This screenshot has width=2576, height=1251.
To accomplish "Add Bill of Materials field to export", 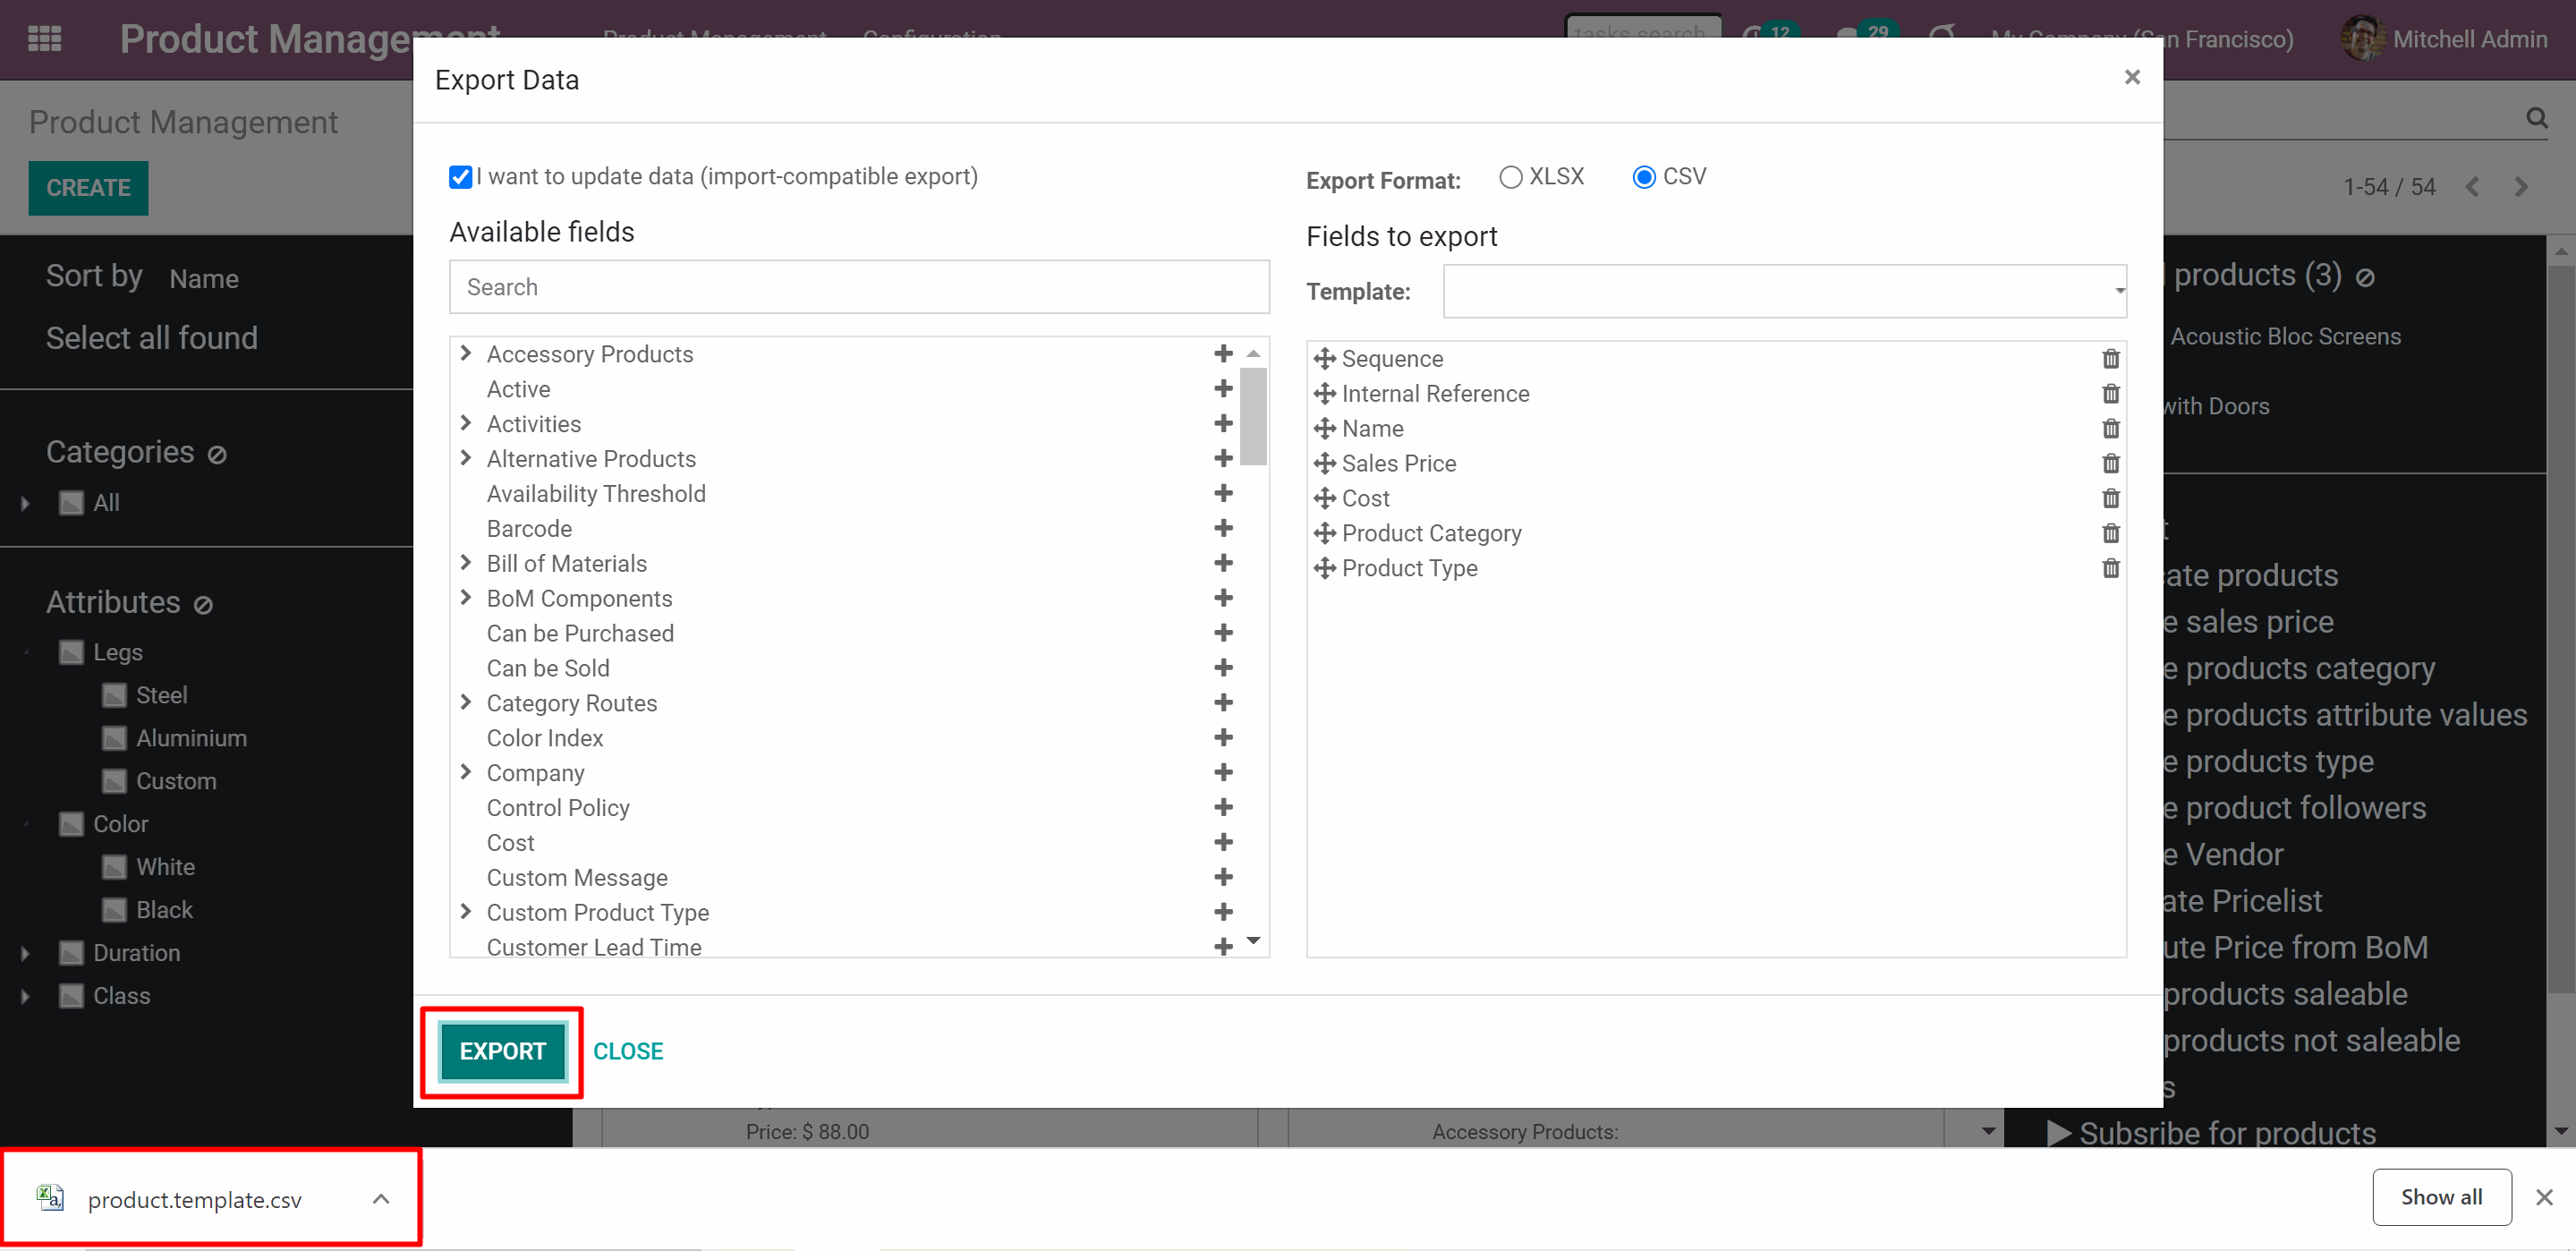I will (x=1223, y=563).
